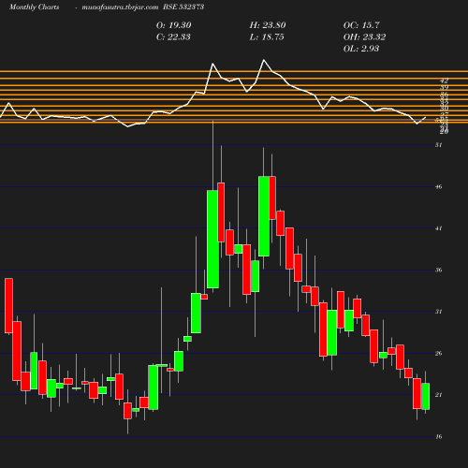The image size is (468, 468).
Task: Click the price axis label "31"
Action: coord(439,312)
